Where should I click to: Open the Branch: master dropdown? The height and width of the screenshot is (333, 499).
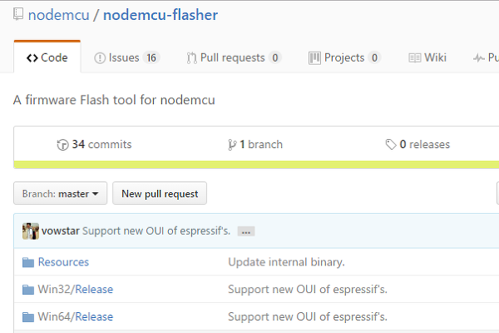(61, 193)
